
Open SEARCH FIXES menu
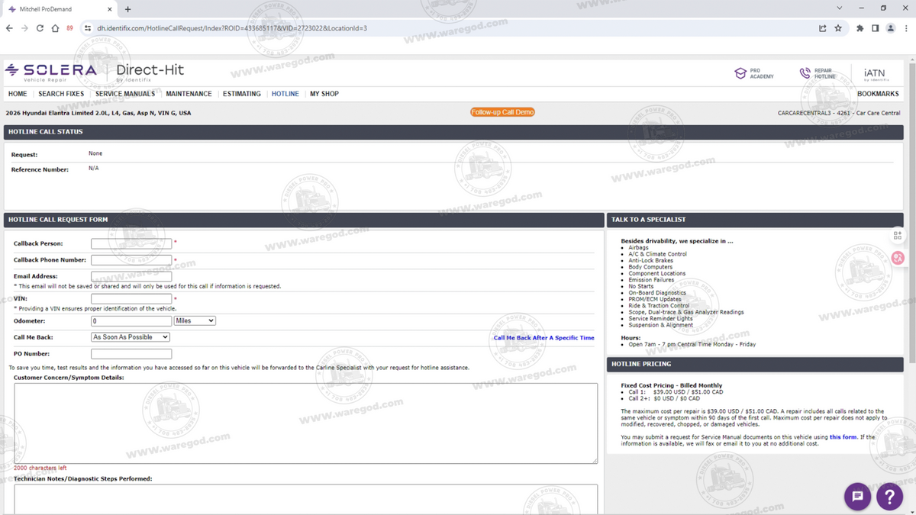click(61, 94)
